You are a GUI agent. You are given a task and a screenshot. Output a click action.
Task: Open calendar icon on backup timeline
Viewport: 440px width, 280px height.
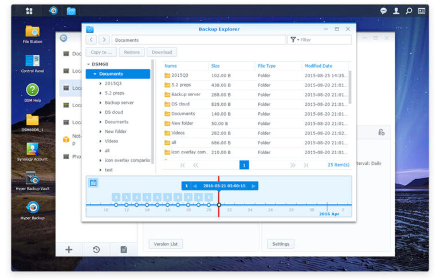point(93,183)
